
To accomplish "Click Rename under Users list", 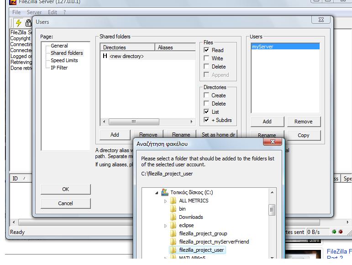I will (267, 135).
